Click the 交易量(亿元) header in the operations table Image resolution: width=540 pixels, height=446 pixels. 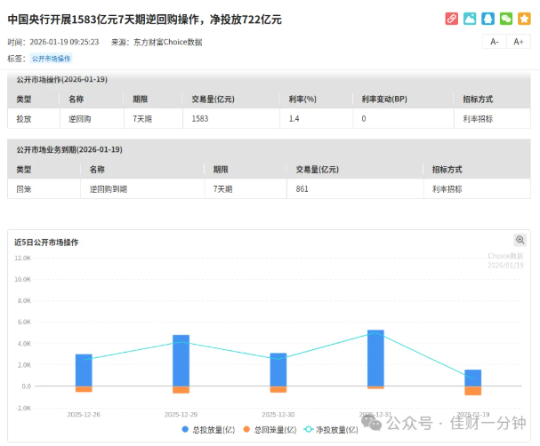[214, 99]
